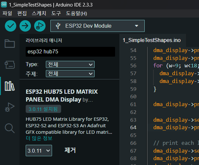This screenshot has width=199, height=165.
Task: Open the Sketchbook folder sidebar icon
Action: (x=10, y=44)
